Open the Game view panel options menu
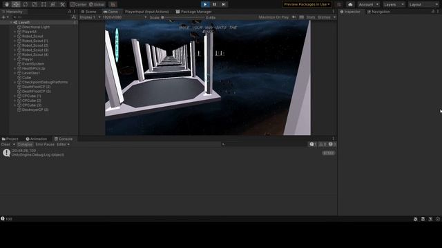 point(333,12)
